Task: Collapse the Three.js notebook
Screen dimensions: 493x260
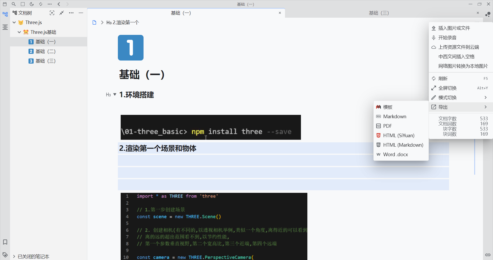Action: [x=14, y=23]
